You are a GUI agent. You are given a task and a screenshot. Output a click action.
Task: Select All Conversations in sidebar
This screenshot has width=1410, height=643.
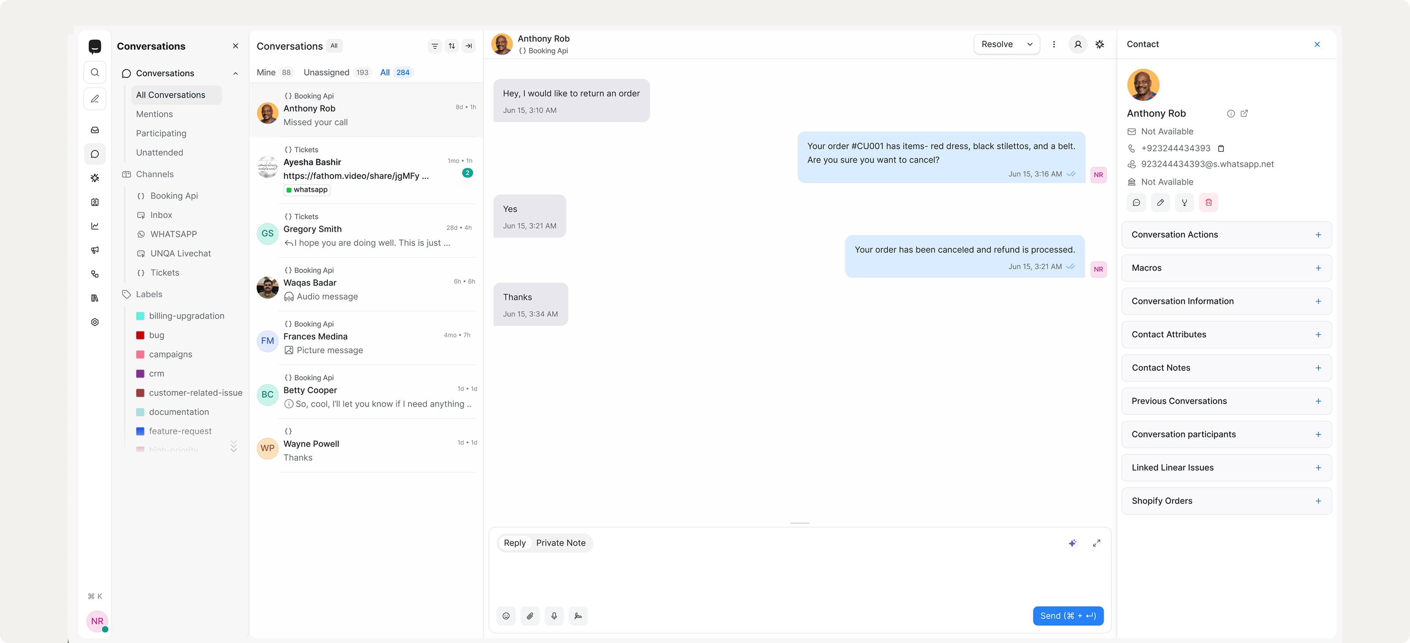pos(176,95)
